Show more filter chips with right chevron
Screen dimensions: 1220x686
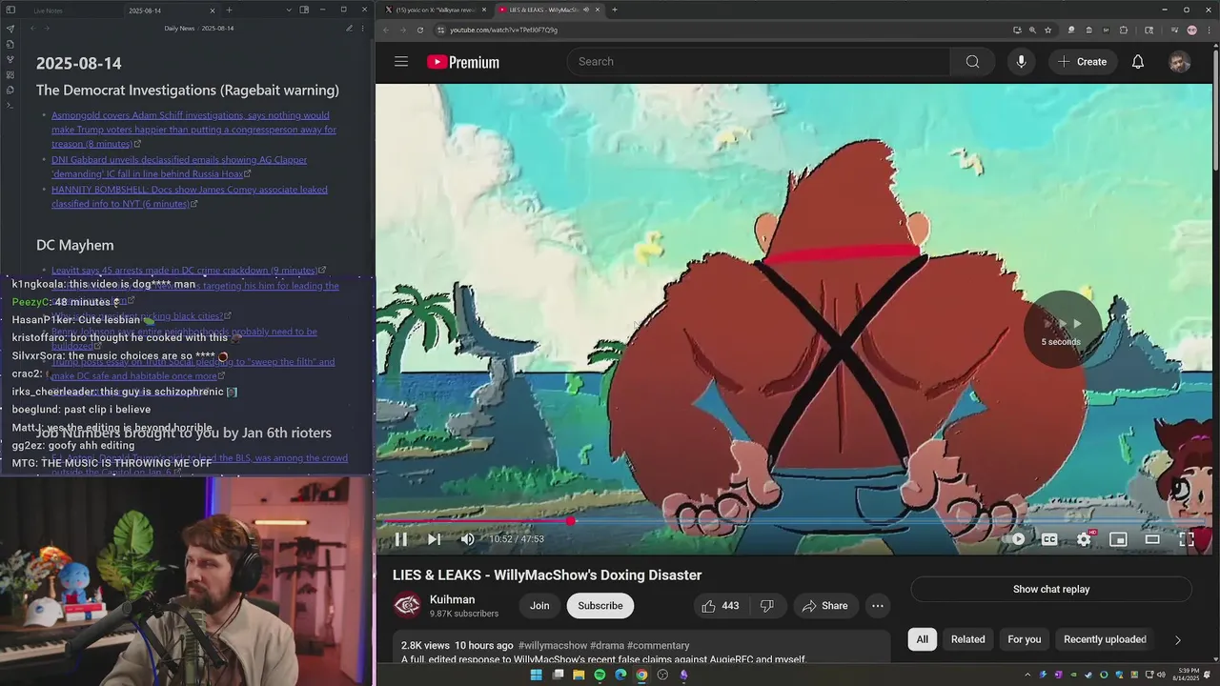[x=1177, y=640]
